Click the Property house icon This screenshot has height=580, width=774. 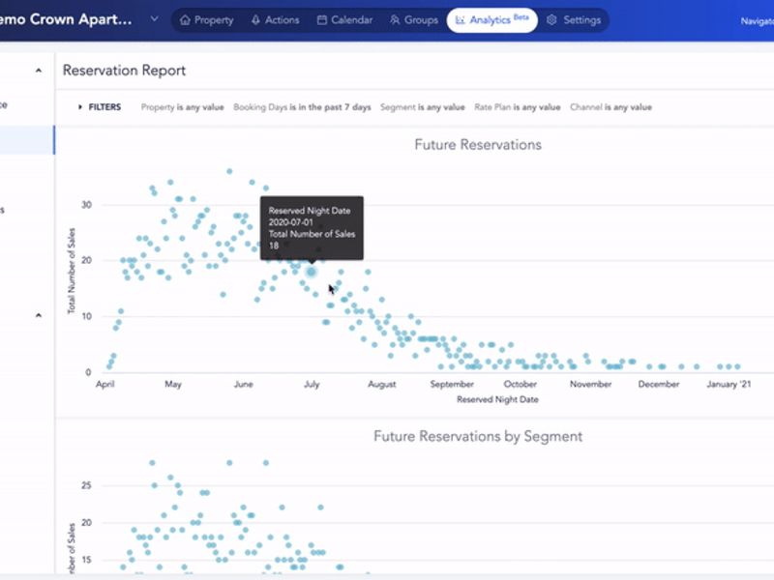185,20
